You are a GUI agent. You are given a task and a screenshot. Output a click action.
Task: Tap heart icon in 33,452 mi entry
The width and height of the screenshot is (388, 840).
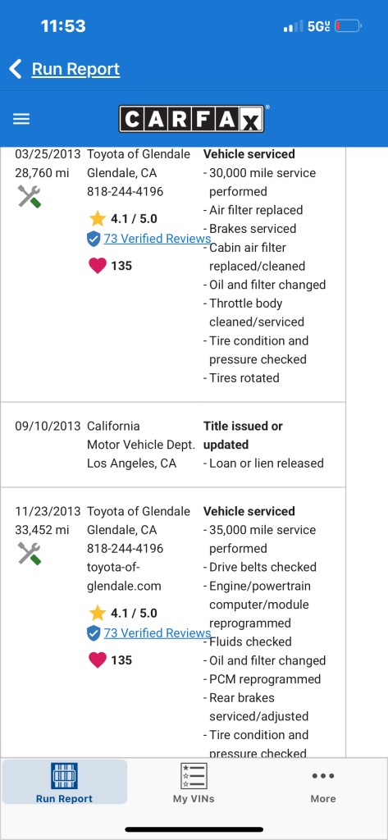[97, 660]
